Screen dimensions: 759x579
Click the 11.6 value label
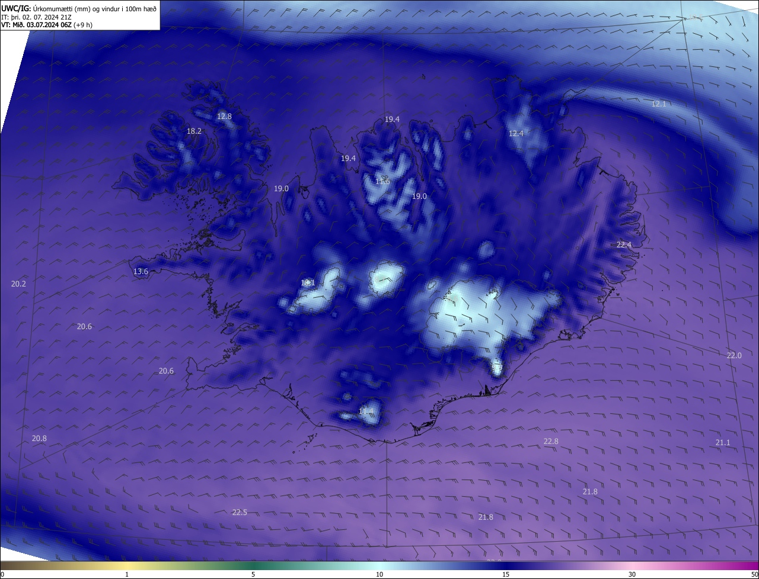click(382, 181)
